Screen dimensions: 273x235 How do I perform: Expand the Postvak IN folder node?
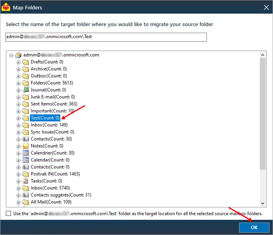(x=18, y=174)
